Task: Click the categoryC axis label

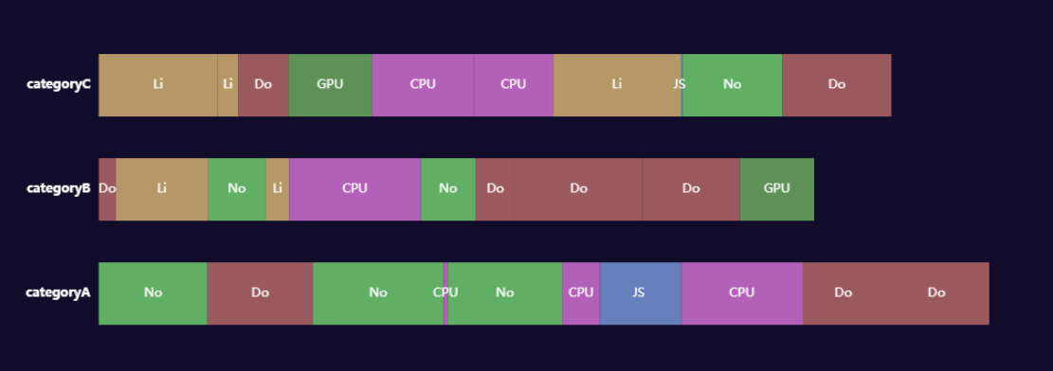Action: pyautogui.click(x=59, y=84)
